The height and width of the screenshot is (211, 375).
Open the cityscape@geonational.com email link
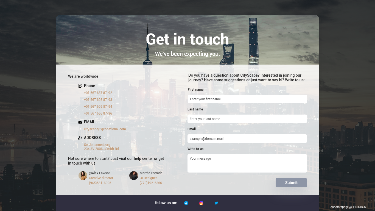point(105,129)
